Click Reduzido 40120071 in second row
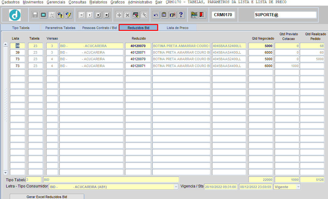The height and width of the screenshot is (199, 328). [x=138, y=52]
